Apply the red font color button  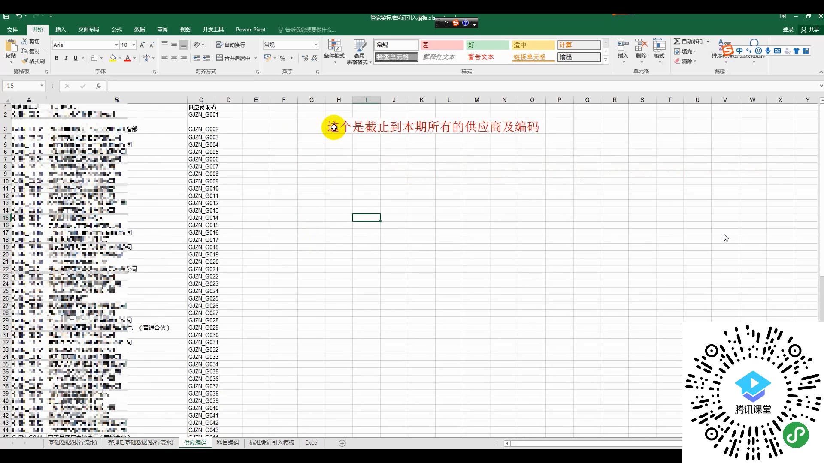127,58
